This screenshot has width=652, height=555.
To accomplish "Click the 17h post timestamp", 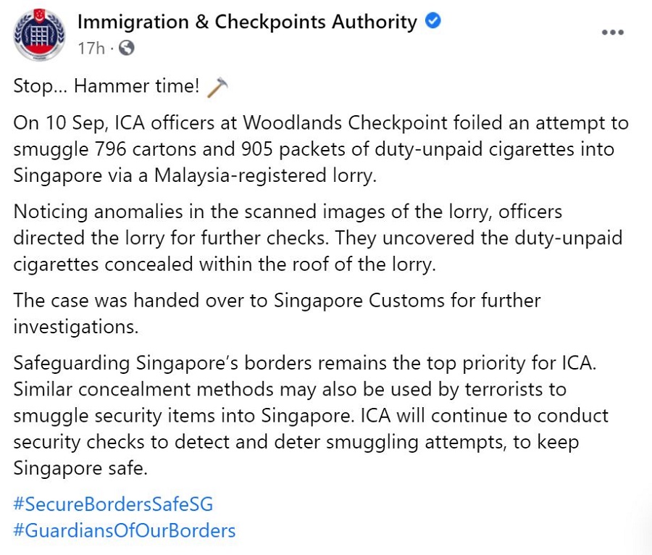I will 91,49.
